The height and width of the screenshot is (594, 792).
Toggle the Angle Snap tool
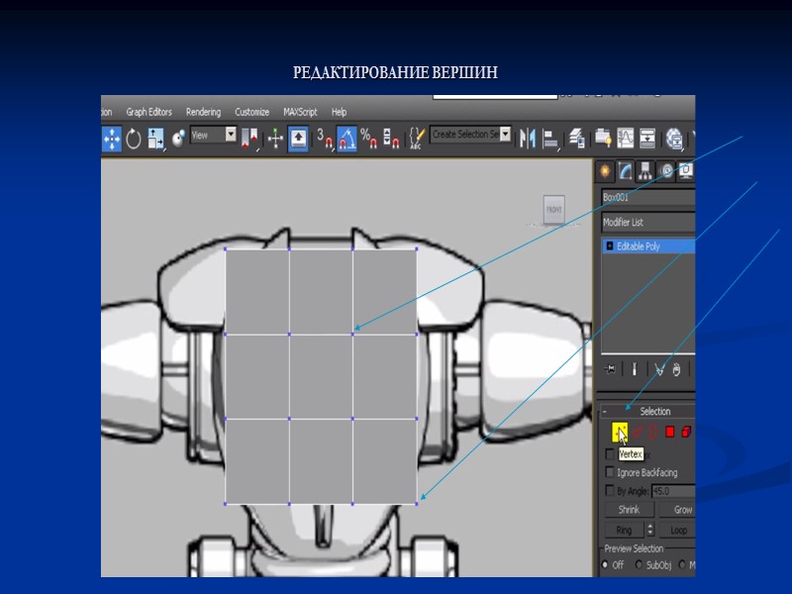[x=346, y=138]
